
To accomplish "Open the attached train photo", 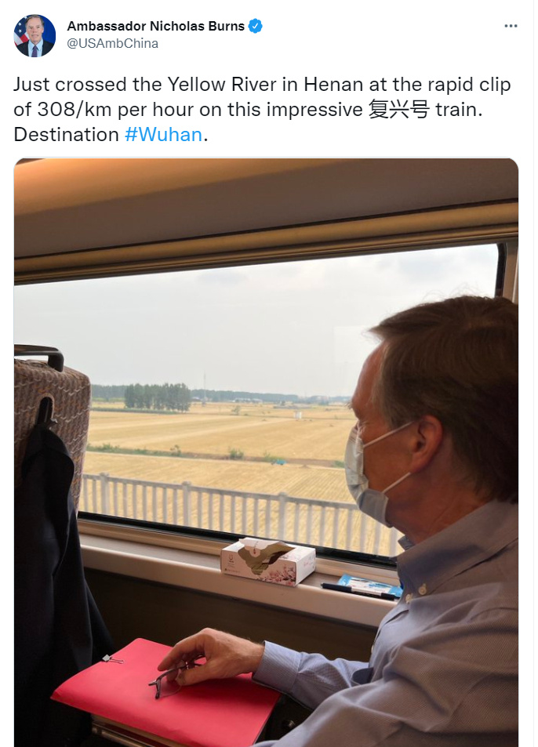I will pos(266,452).
